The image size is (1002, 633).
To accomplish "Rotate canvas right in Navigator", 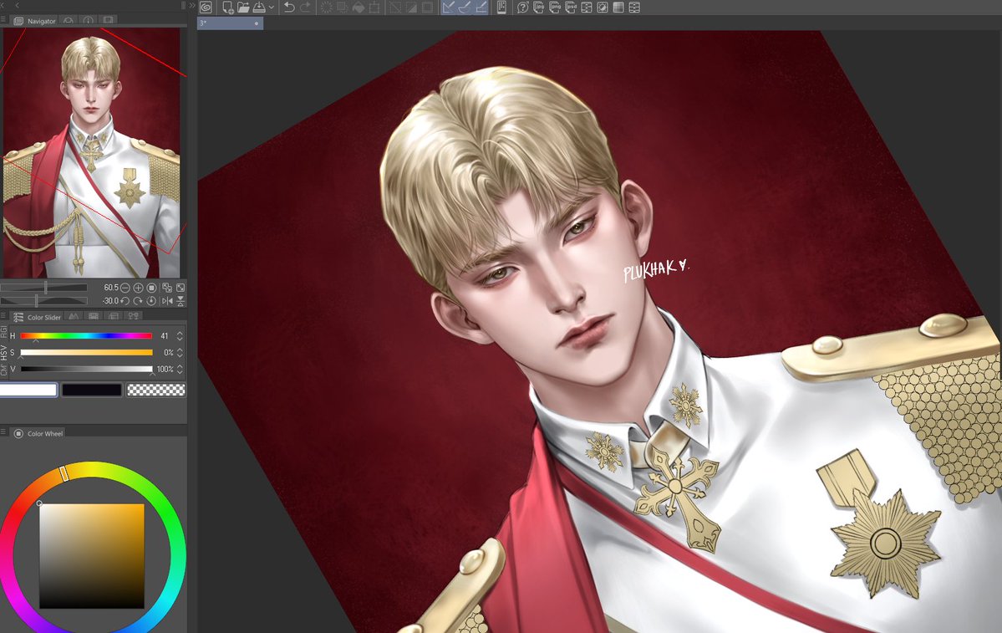I will (138, 300).
